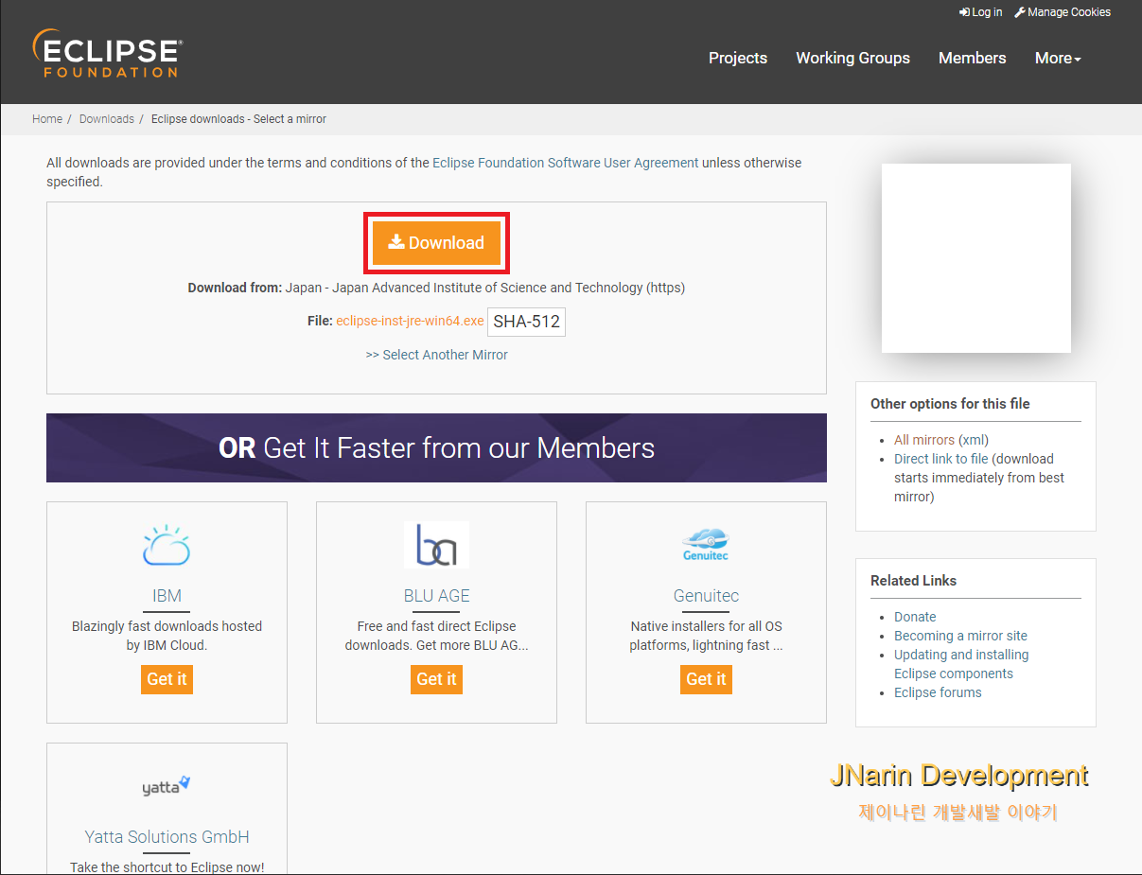
Task: Click Direct link to file
Action: click(x=941, y=459)
